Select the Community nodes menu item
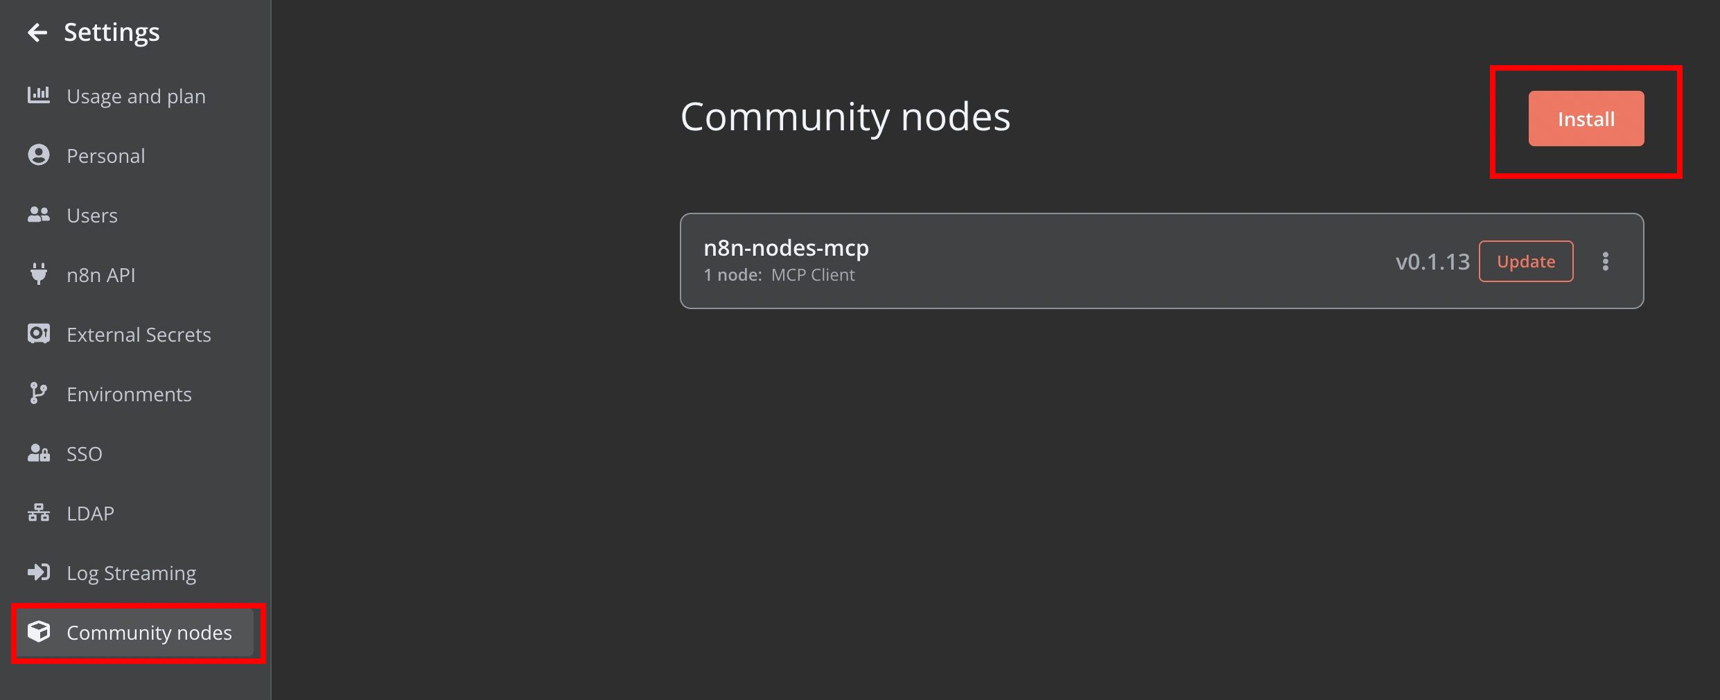 pyautogui.click(x=136, y=632)
